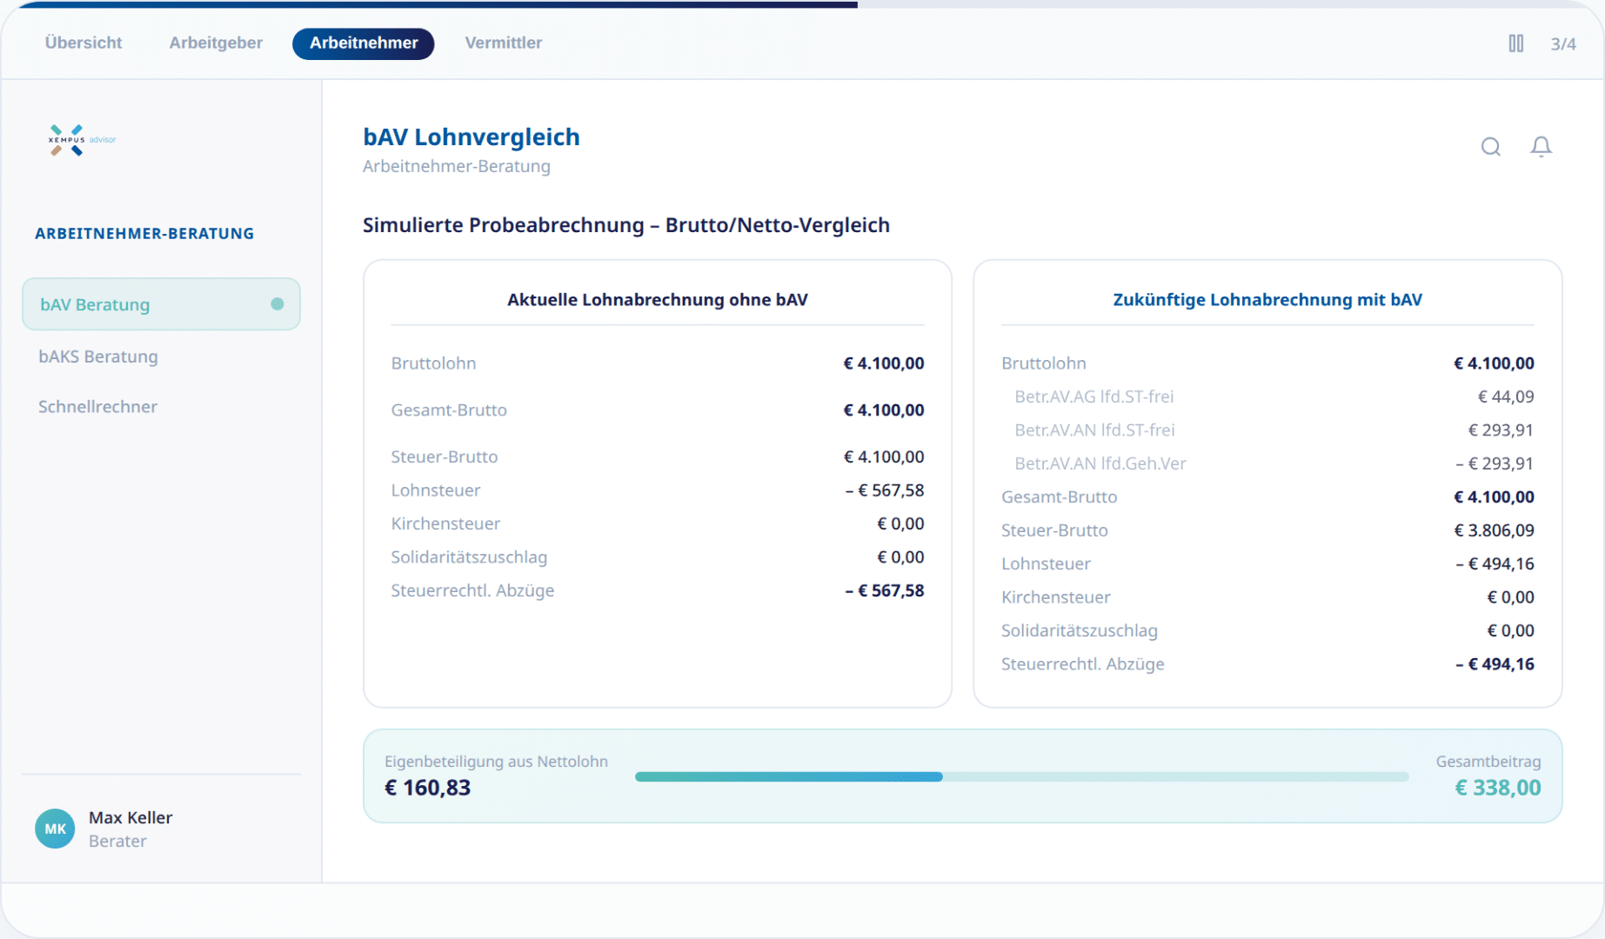Switch to the Übersicht tab

[84, 43]
